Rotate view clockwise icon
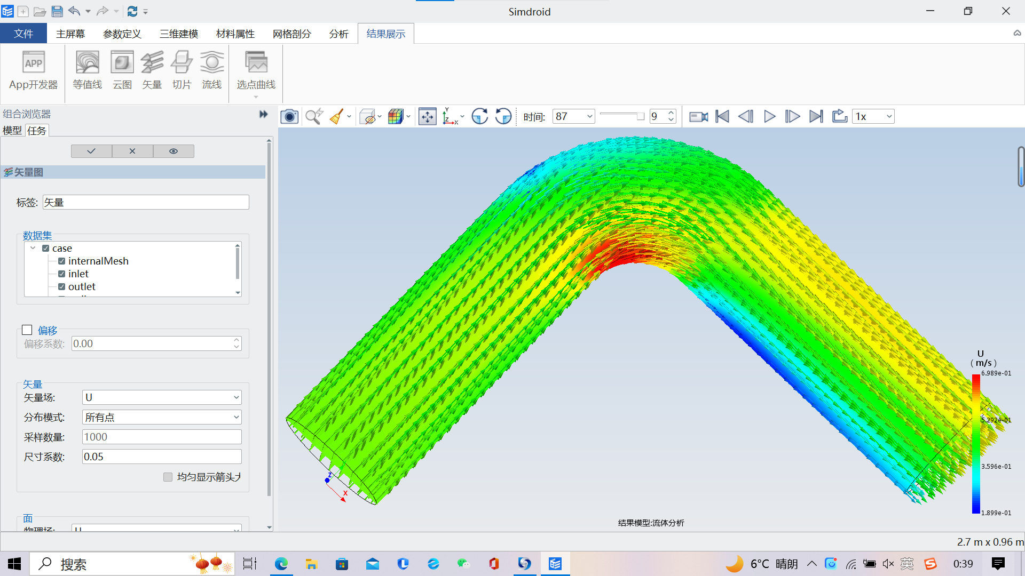Viewport: 1025px width, 576px height. pos(480,116)
